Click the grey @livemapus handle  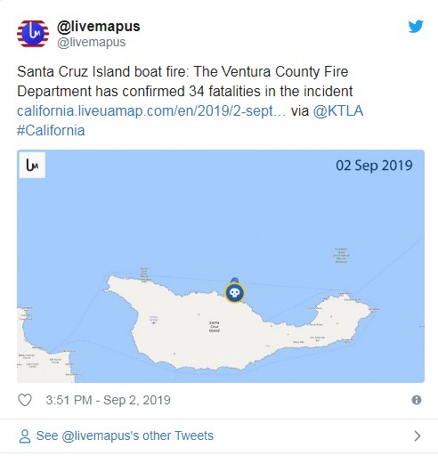coord(92,42)
